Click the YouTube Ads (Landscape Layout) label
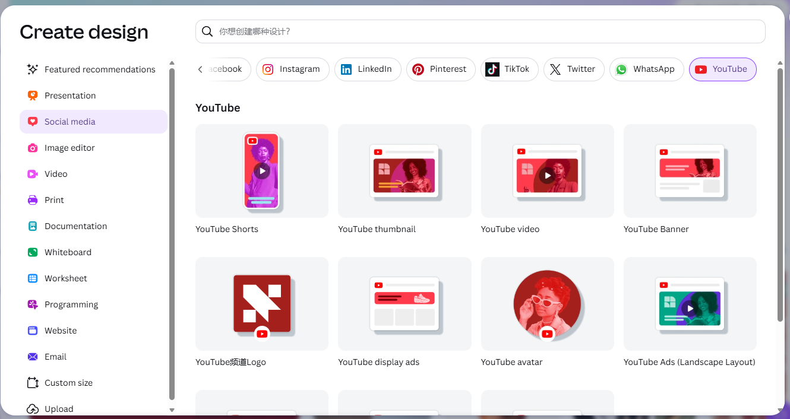Viewport: 790px width, 419px height. click(690, 362)
